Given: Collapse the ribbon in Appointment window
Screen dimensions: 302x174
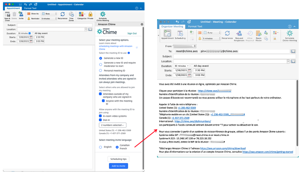Looking at the screenshot, I should click(141, 8).
